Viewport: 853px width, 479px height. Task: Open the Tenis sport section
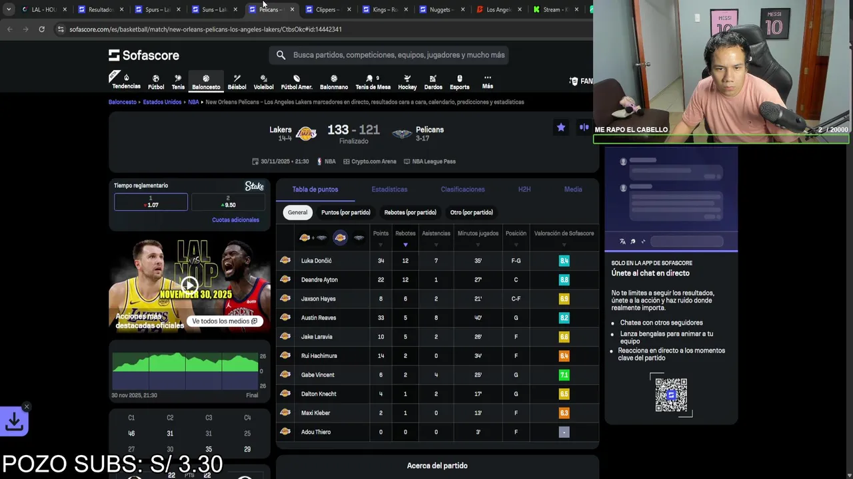(178, 82)
